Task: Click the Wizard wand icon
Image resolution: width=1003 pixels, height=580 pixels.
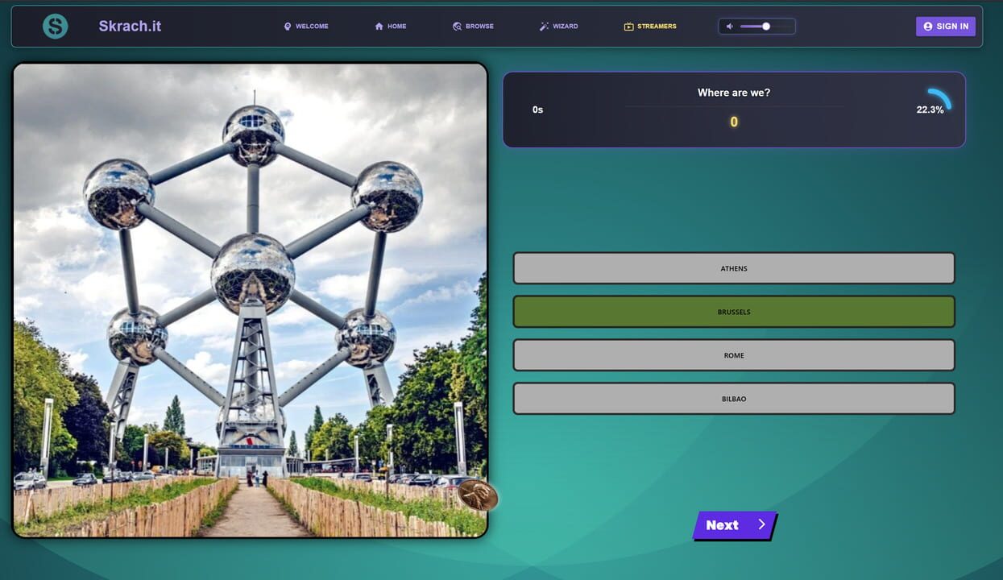Action: pos(542,26)
